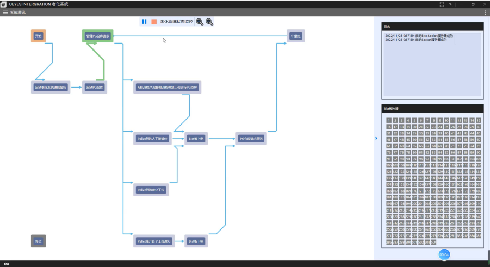Click the 中继点 relay node
The image size is (490, 267).
[295, 36]
